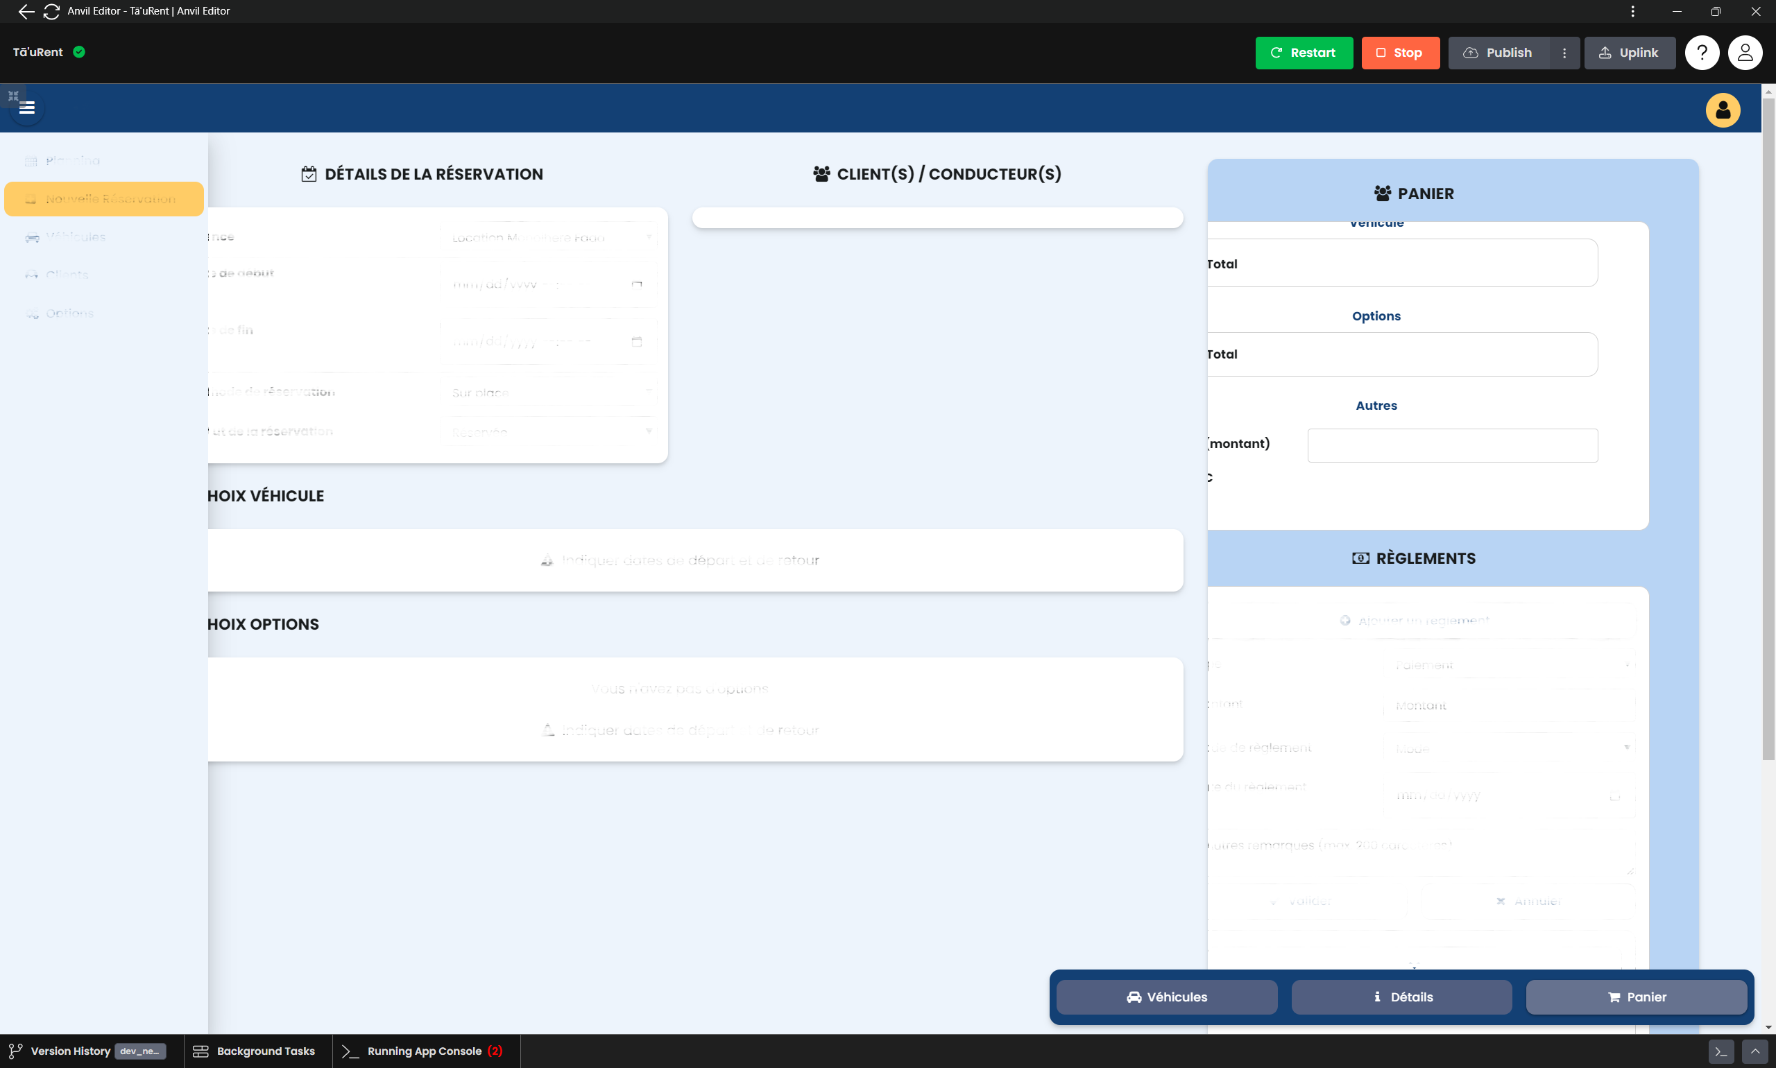Go back with the arrow icon
The width and height of the screenshot is (1776, 1068).
(26, 11)
